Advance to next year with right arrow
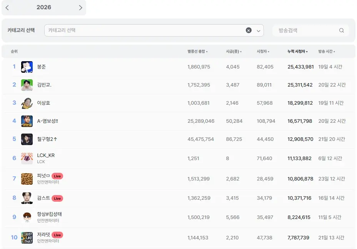This screenshot has width=357, height=249. click(80, 8)
